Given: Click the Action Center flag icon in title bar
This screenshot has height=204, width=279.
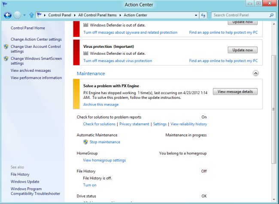Looking at the screenshot, I should [x=5, y=4].
